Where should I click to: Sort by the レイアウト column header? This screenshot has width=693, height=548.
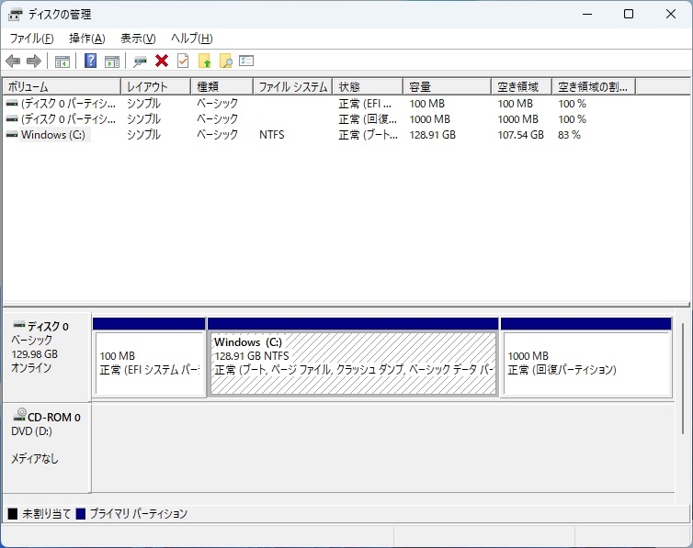pyautogui.click(x=156, y=86)
